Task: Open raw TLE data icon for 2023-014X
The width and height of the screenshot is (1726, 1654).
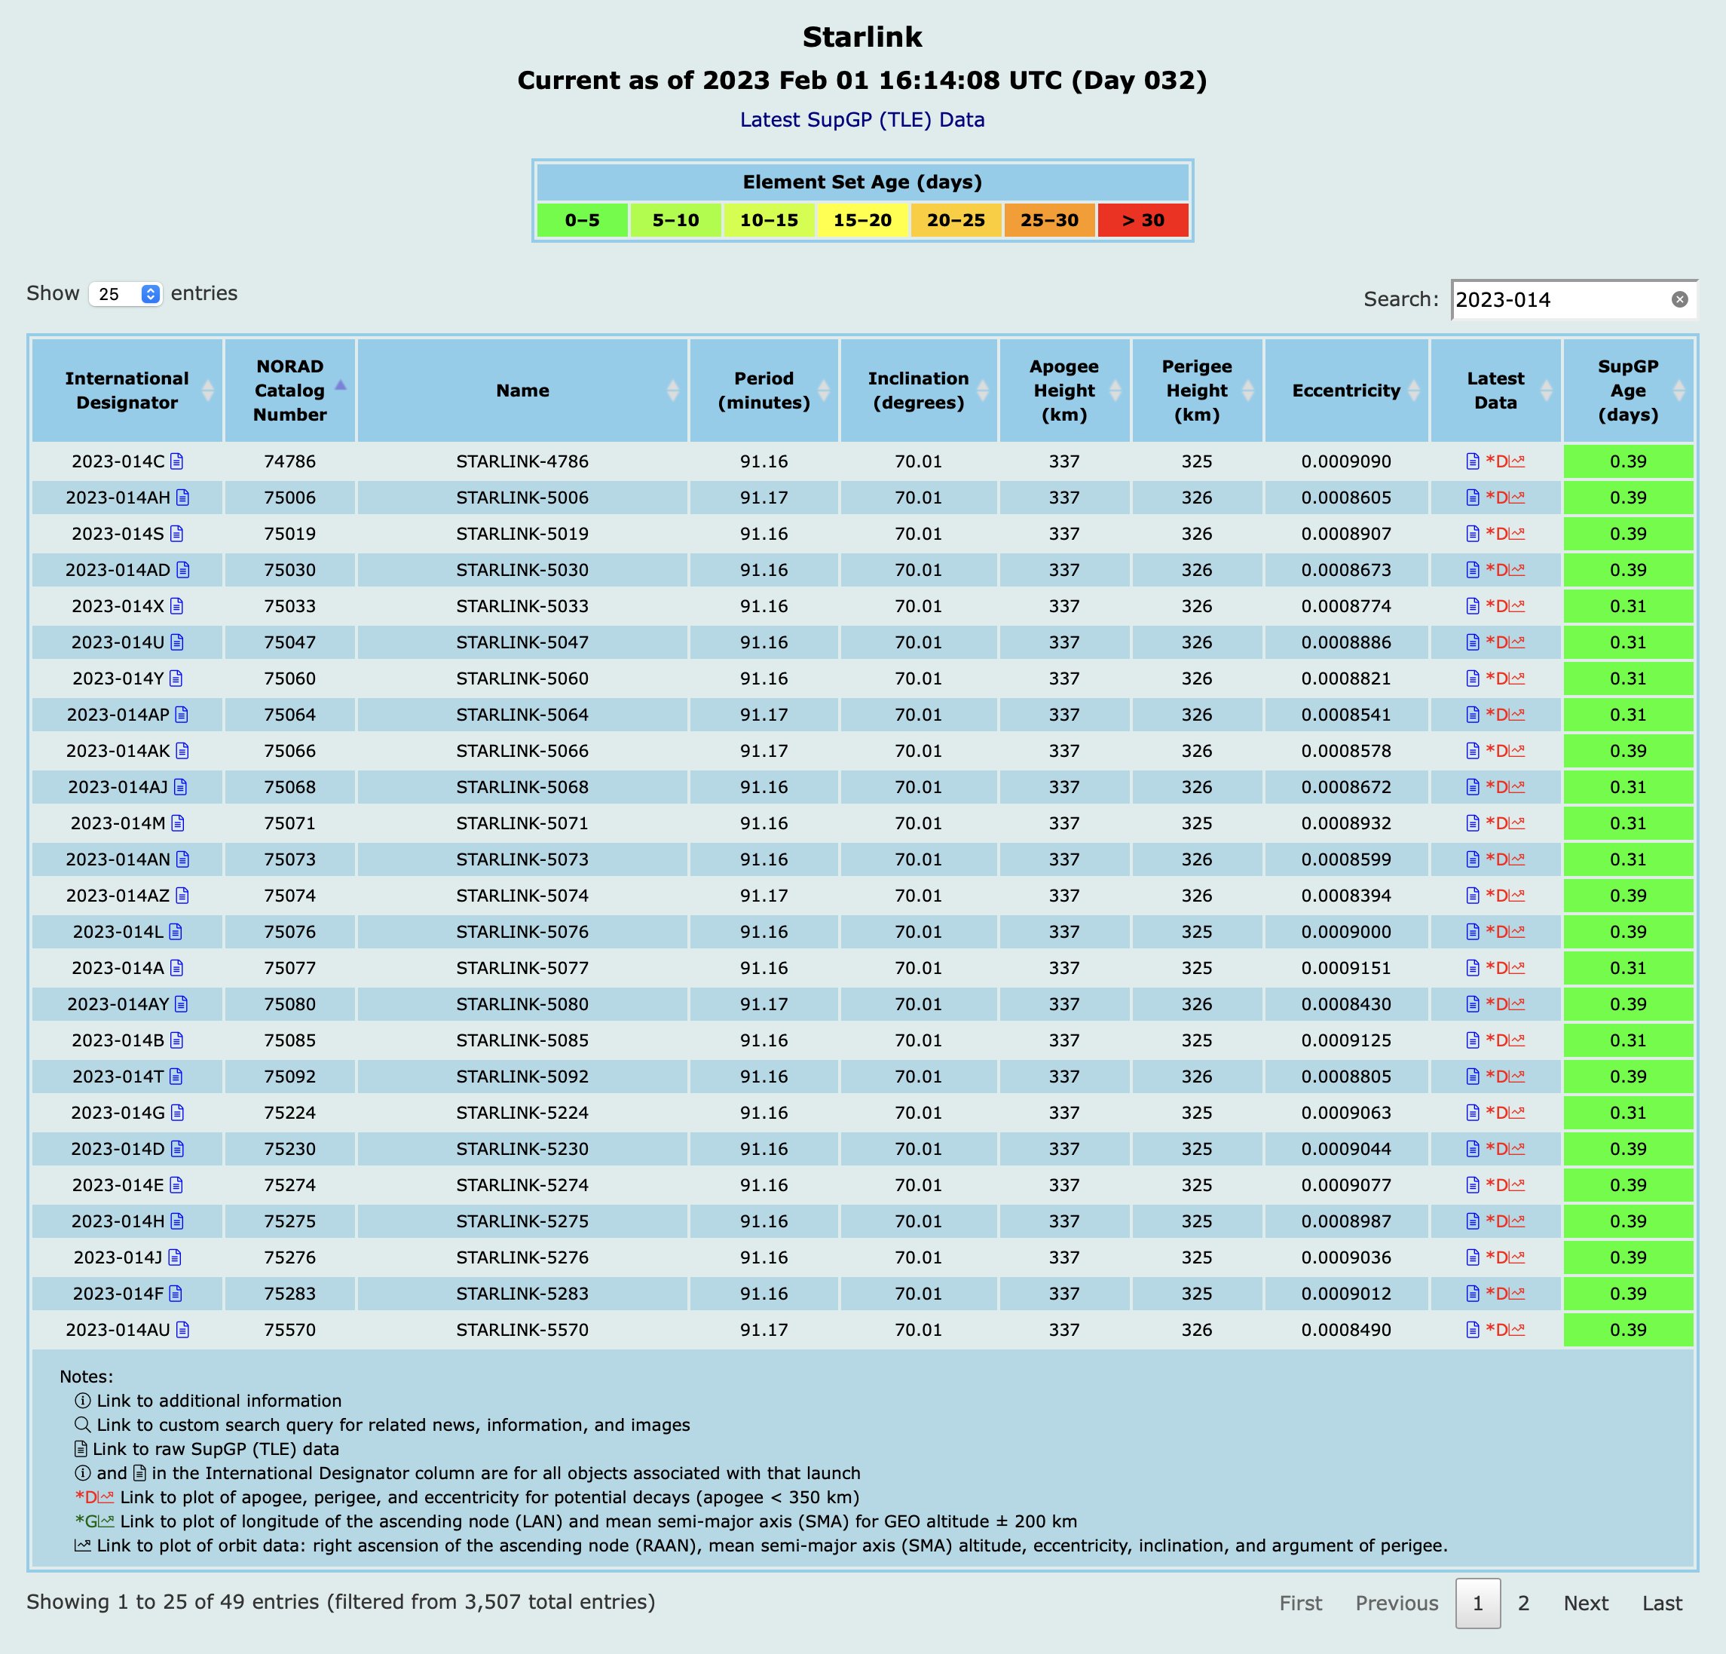Action: (x=177, y=606)
